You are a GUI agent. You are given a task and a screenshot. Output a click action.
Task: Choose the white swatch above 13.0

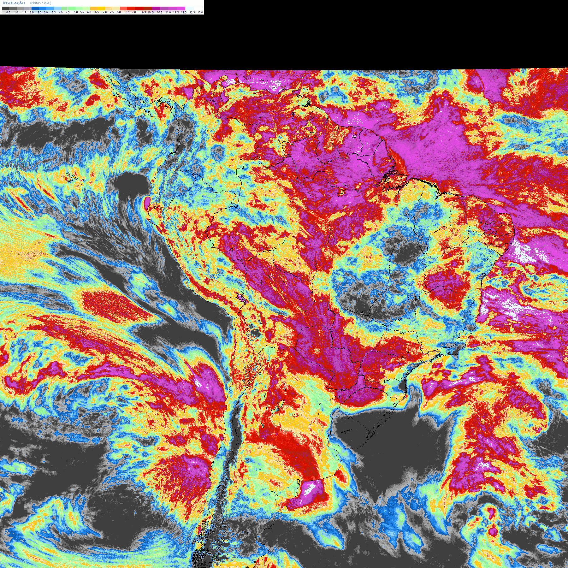198,9
